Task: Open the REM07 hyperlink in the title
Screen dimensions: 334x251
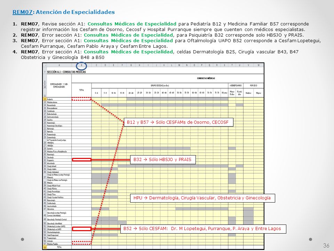Action: tap(22, 12)
